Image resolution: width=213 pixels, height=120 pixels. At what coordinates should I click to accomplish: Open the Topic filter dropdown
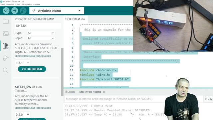41,38
